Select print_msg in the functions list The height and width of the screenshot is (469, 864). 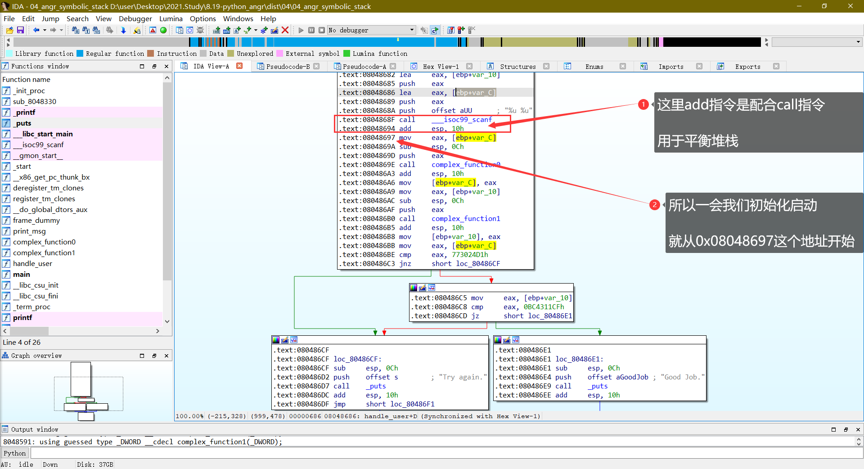29,231
